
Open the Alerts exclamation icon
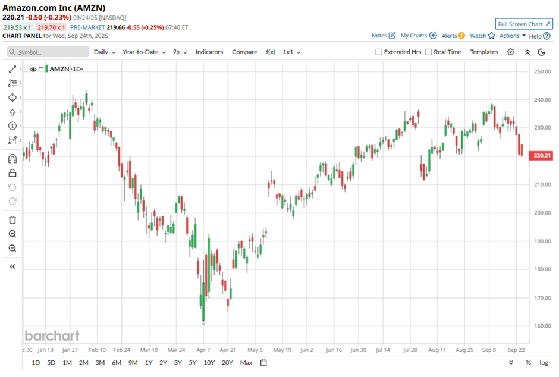(x=461, y=36)
